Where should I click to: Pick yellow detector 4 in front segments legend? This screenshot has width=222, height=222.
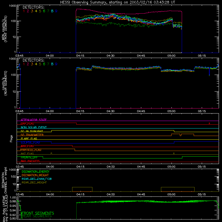click(x=36, y=11)
